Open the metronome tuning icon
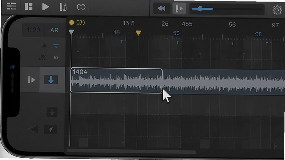Viewport: 285px width, 160px height. tap(63, 7)
